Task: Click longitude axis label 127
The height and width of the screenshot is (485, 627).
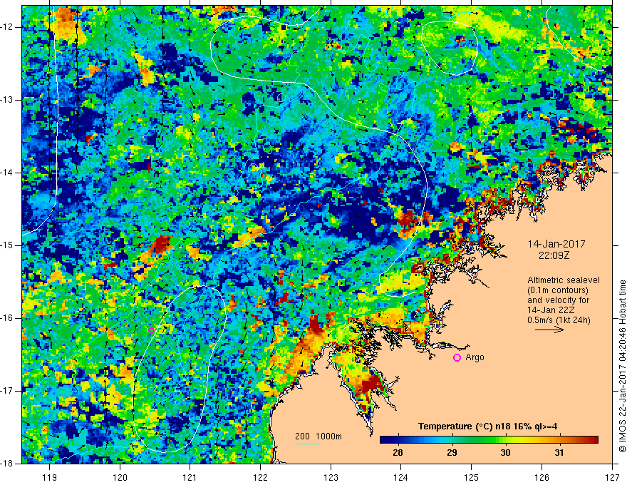Action: click(612, 477)
